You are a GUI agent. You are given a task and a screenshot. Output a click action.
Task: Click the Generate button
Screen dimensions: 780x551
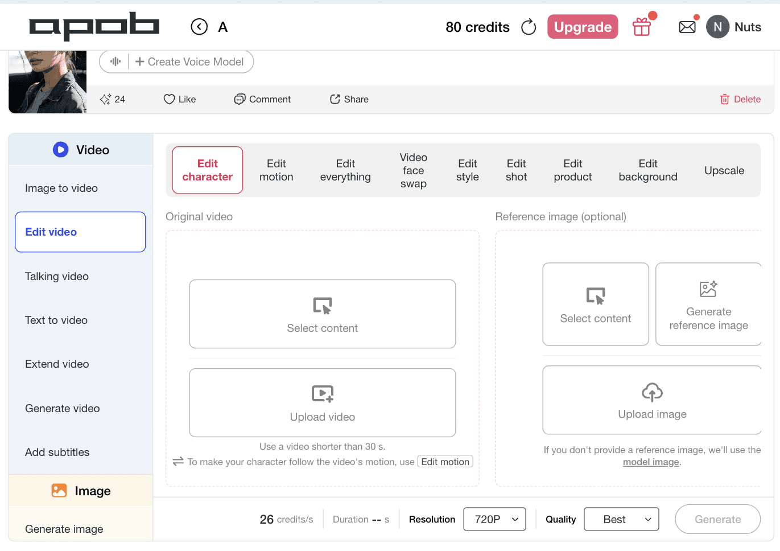click(x=717, y=519)
